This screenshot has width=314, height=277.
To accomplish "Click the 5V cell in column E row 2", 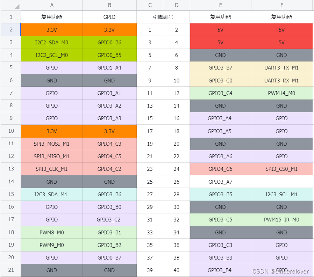I will point(220,30).
